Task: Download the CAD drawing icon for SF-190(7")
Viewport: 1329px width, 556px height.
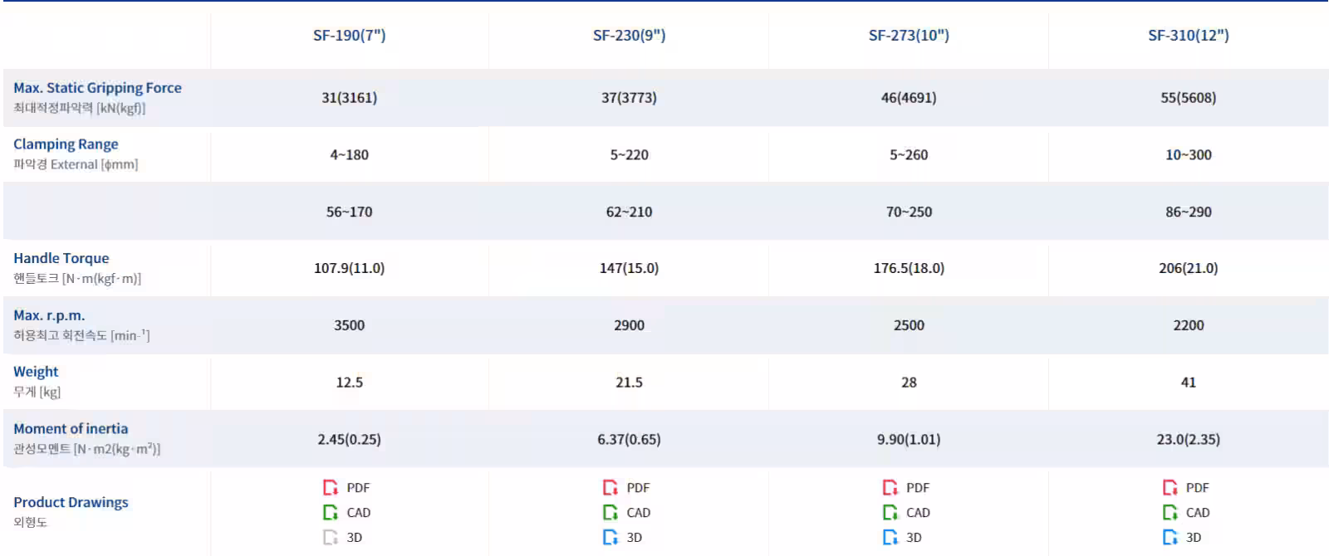Action: click(x=331, y=512)
